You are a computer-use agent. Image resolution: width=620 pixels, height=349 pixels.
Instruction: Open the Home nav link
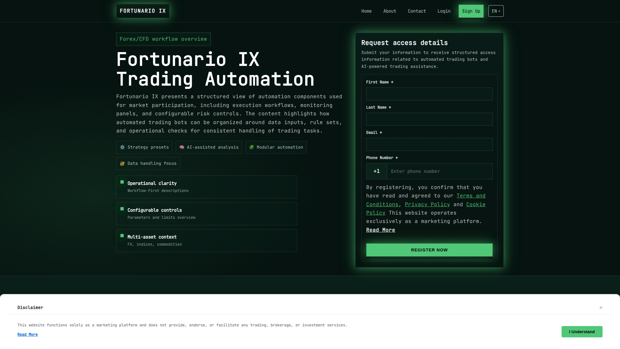coord(367,11)
